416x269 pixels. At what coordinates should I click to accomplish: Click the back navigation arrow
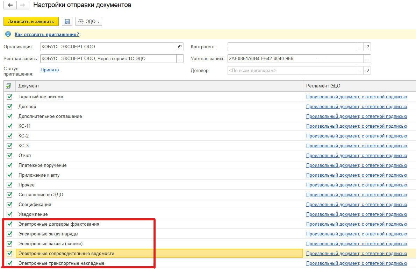pos(10,5)
